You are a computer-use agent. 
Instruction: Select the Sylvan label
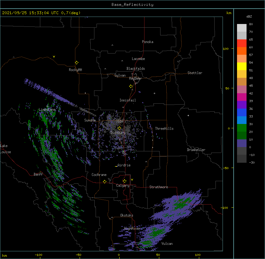pos(120,75)
